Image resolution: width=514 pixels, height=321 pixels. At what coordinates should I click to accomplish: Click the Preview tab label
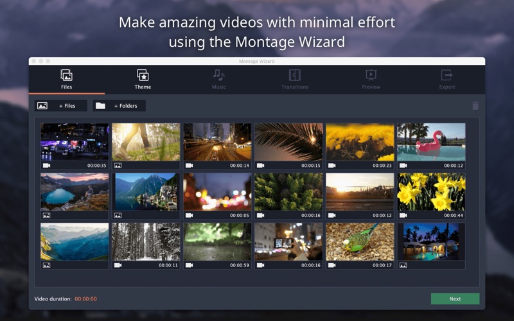coord(371,87)
